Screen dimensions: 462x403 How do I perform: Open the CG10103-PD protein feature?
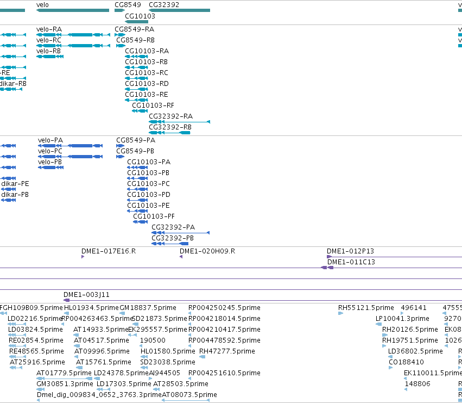tap(137, 201)
